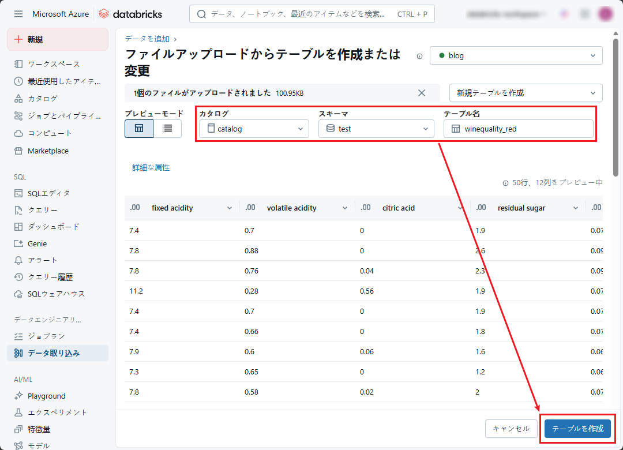Expand the 新規テーブルを作成 dropdown
Image resolution: width=623 pixels, height=450 pixels.
[x=526, y=93]
